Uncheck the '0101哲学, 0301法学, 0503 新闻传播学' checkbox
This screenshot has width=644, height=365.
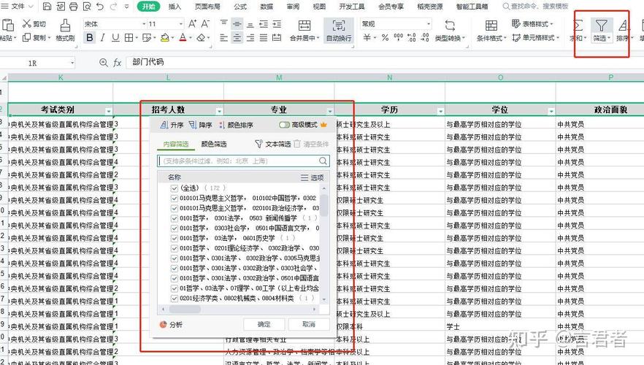click(174, 218)
